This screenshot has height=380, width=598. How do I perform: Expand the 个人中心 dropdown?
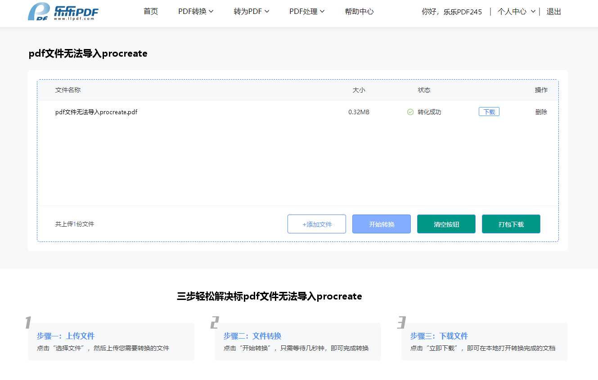pos(517,12)
